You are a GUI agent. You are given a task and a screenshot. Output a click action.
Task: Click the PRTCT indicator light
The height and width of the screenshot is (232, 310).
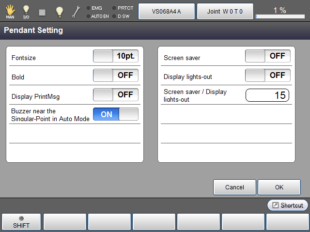tap(114, 8)
